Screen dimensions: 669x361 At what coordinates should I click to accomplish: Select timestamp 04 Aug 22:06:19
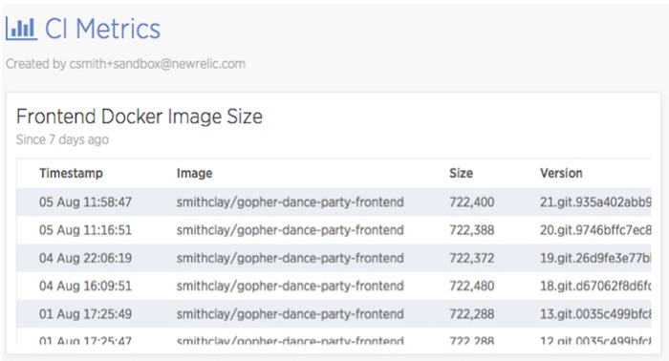[85, 258]
